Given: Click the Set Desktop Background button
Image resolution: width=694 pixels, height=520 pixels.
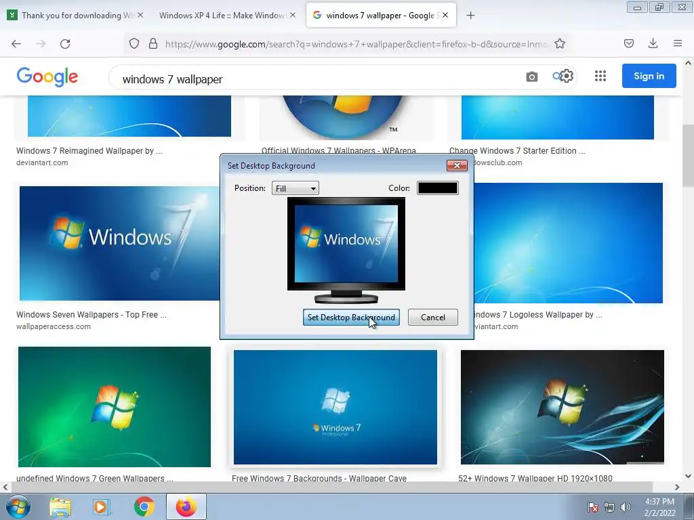Looking at the screenshot, I should point(351,318).
